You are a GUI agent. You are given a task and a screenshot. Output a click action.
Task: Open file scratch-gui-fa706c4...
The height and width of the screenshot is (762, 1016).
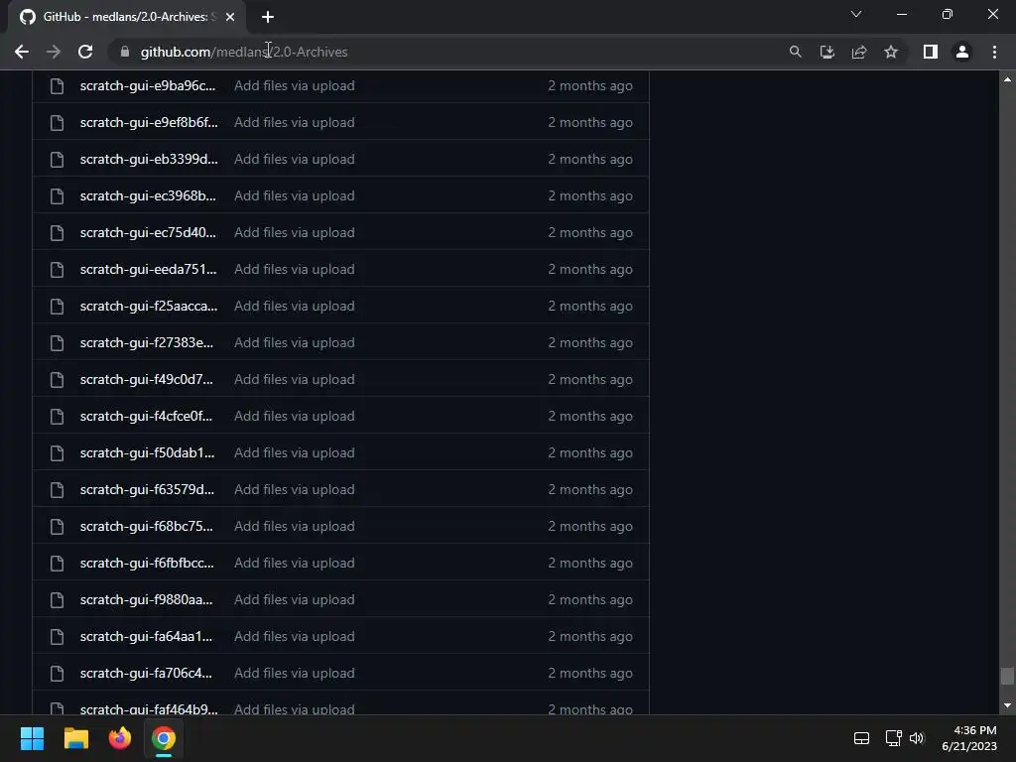pos(147,674)
